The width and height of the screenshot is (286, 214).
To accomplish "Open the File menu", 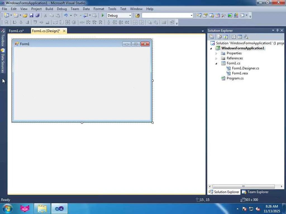I will (4, 9).
